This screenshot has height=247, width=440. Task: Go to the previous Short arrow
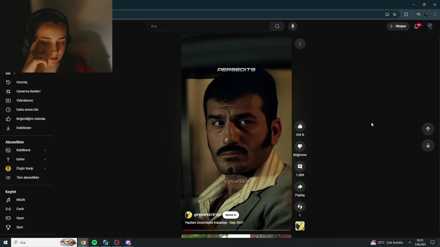(x=428, y=129)
